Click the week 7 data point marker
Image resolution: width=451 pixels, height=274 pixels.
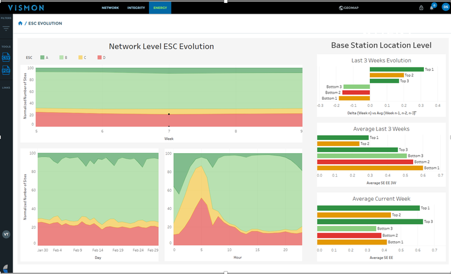click(x=169, y=114)
